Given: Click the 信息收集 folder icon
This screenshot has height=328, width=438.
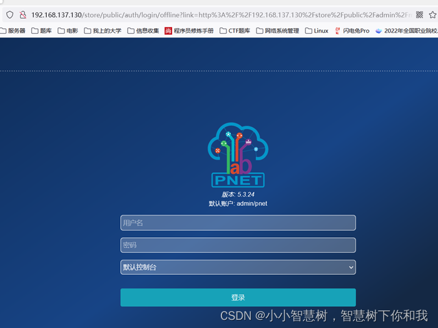Looking at the screenshot, I should click(131, 31).
